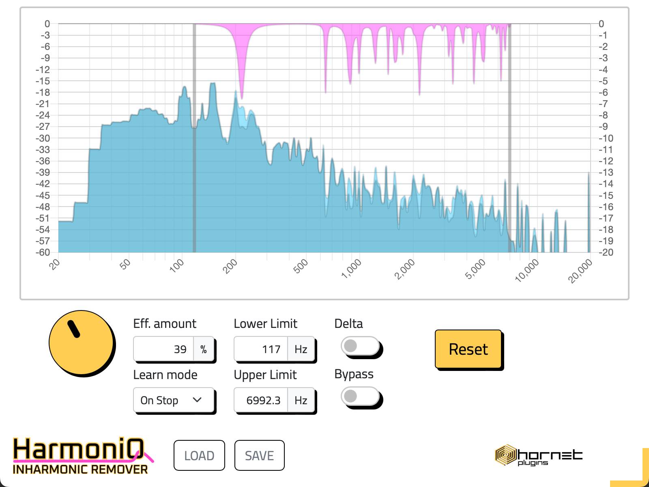Click the yellow effect amount knob

pos(82,343)
